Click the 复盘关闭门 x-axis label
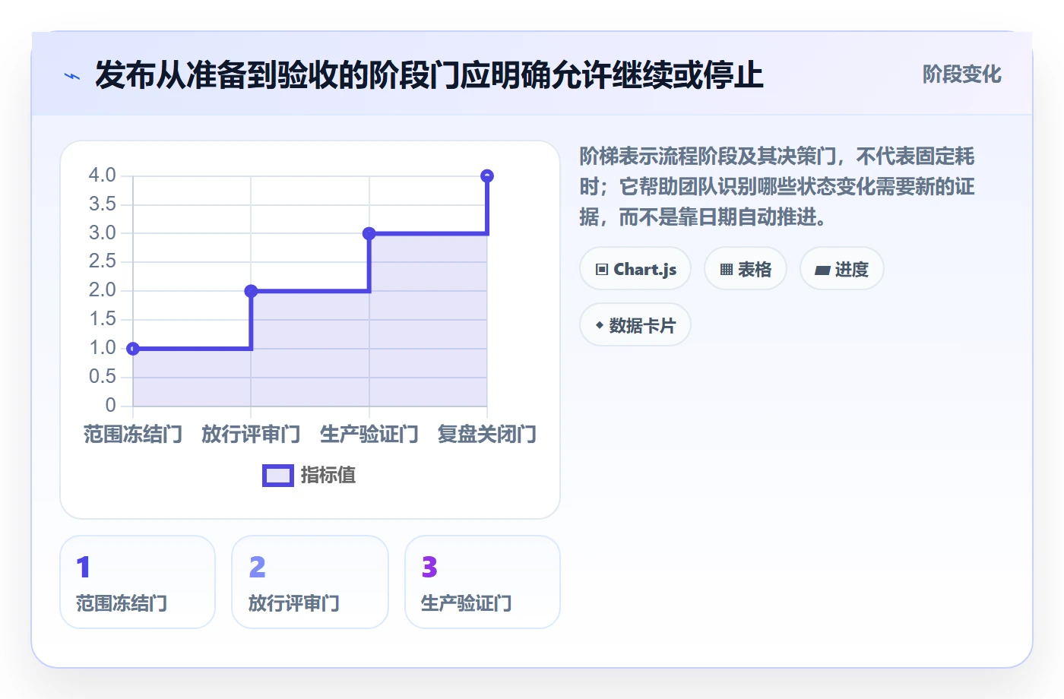 pyautogui.click(x=487, y=434)
